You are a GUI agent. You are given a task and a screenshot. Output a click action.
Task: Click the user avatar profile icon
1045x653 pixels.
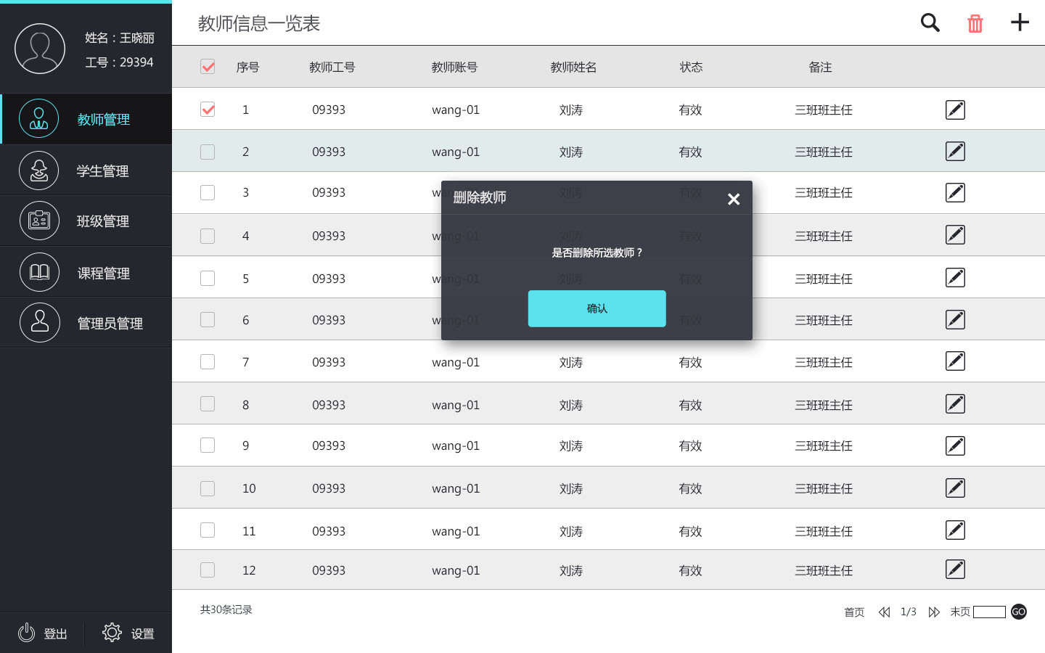[40, 49]
